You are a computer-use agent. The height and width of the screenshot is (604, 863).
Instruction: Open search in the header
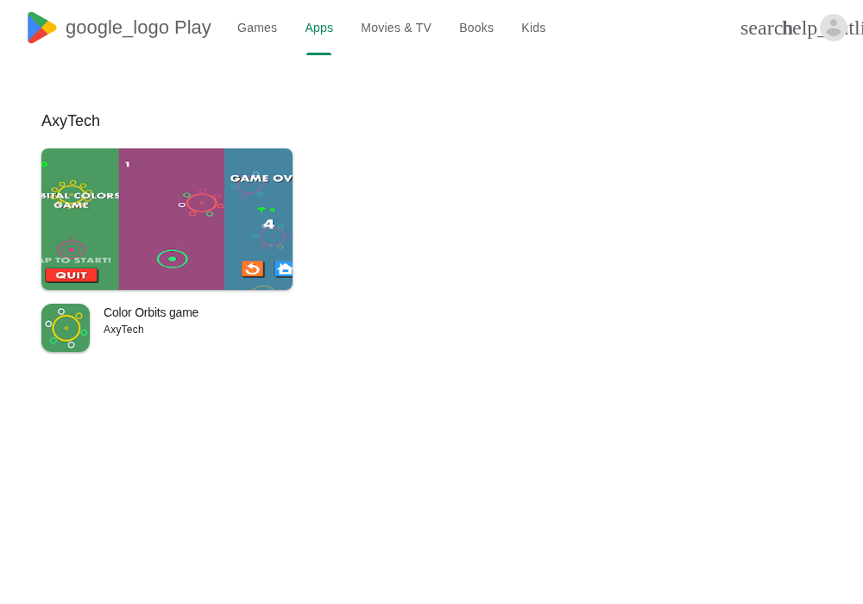tap(763, 28)
